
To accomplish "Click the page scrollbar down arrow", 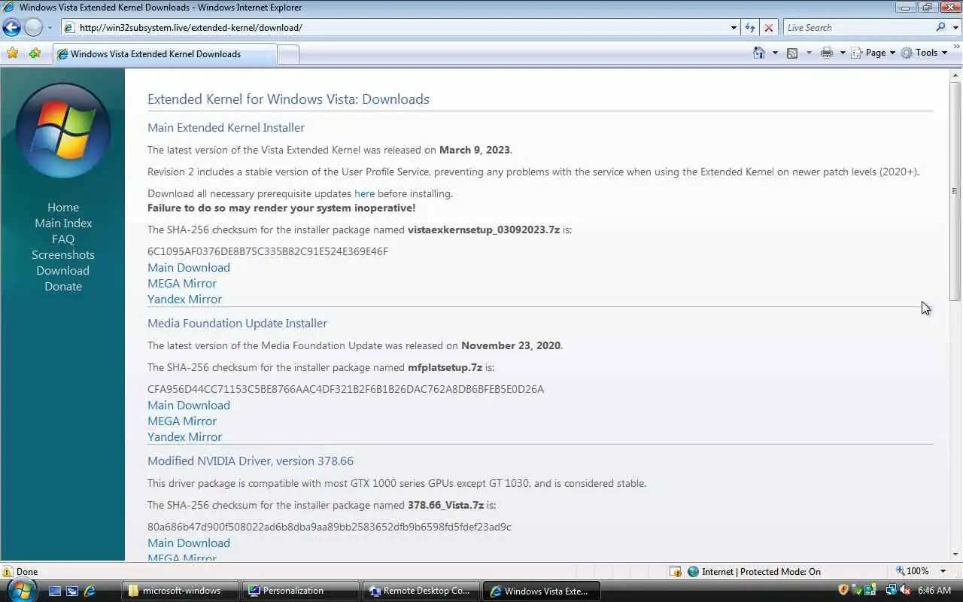I will [956, 555].
